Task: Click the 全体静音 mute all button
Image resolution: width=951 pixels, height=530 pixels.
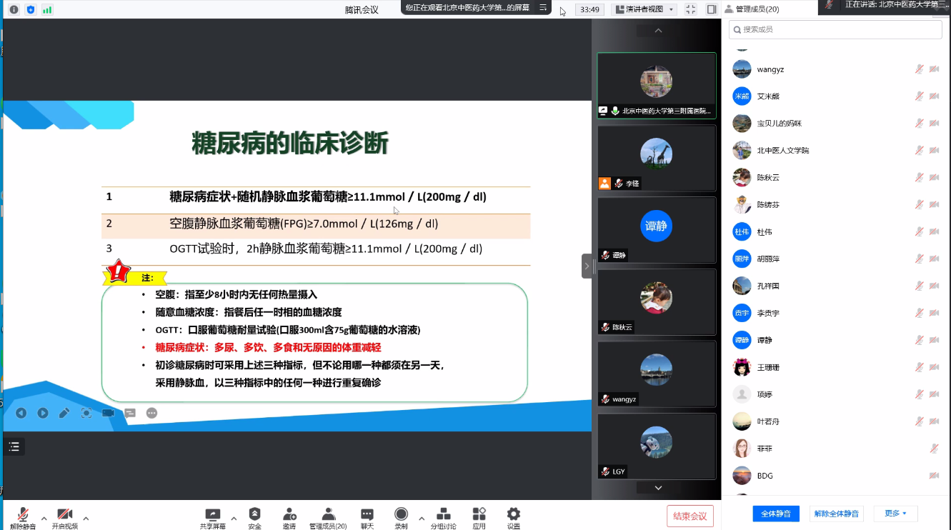Action: click(775, 514)
